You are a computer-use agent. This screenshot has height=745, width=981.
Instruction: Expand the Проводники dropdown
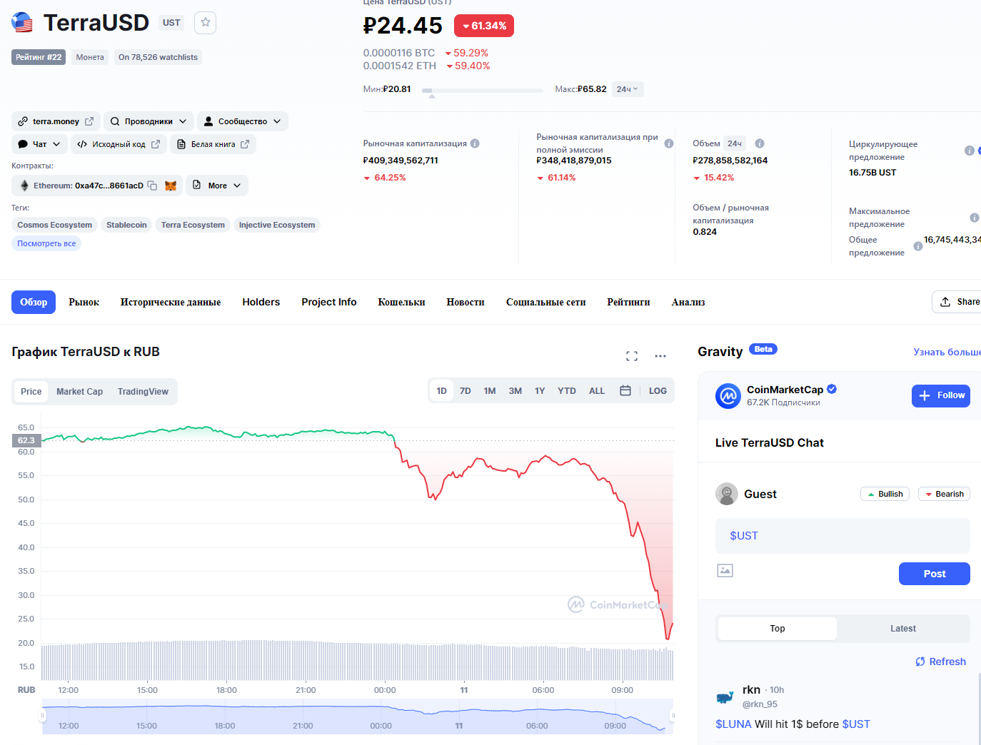tap(149, 121)
